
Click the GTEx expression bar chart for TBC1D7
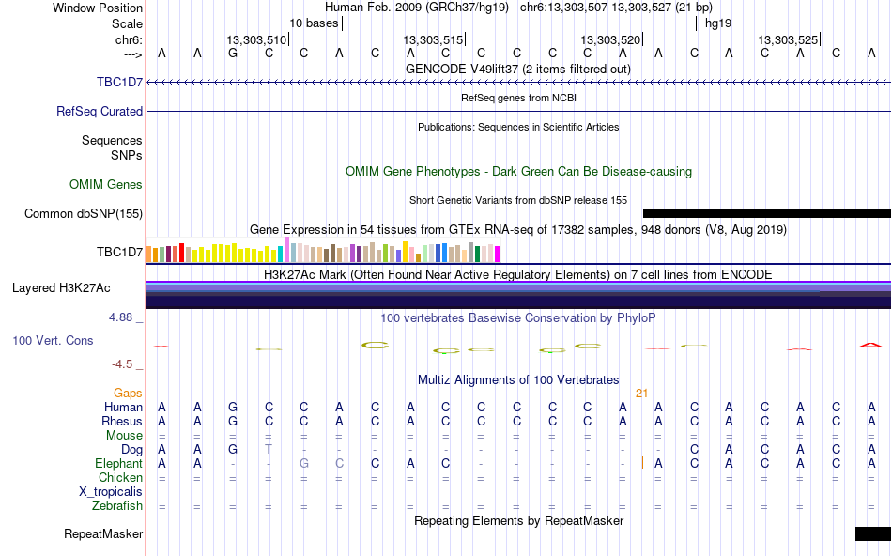pyautogui.click(x=323, y=250)
